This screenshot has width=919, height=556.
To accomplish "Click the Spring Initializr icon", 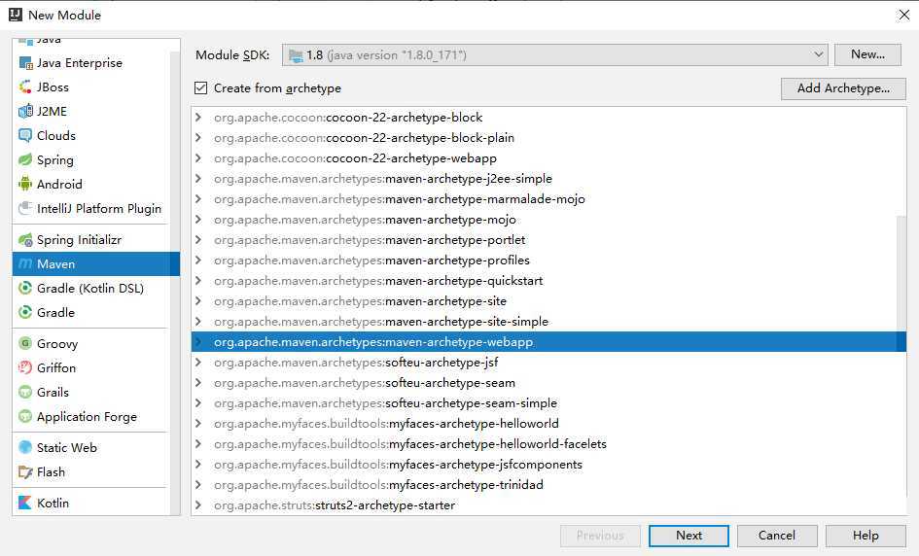I will click(x=25, y=240).
